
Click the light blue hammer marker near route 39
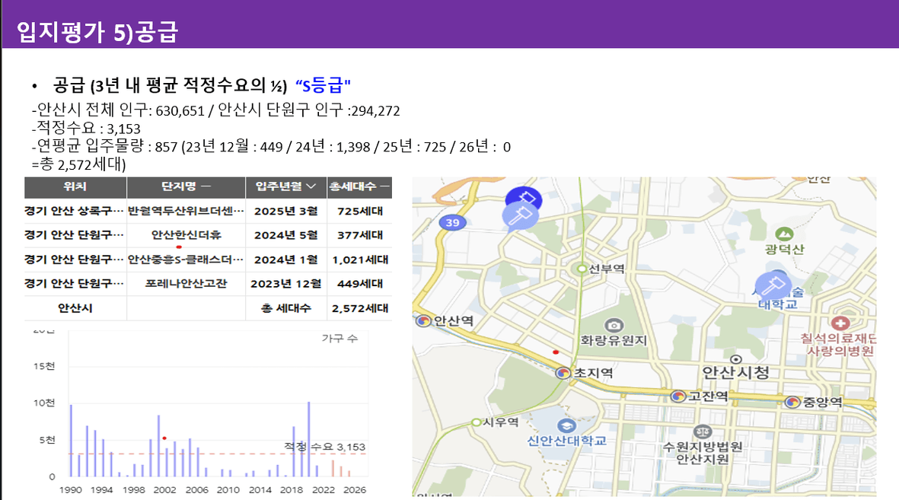[x=520, y=217]
